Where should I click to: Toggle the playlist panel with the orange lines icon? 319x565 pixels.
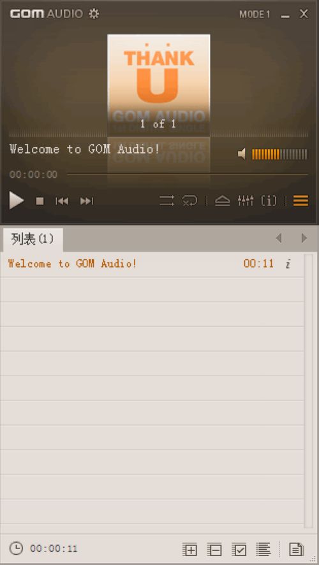click(x=300, y=201)
